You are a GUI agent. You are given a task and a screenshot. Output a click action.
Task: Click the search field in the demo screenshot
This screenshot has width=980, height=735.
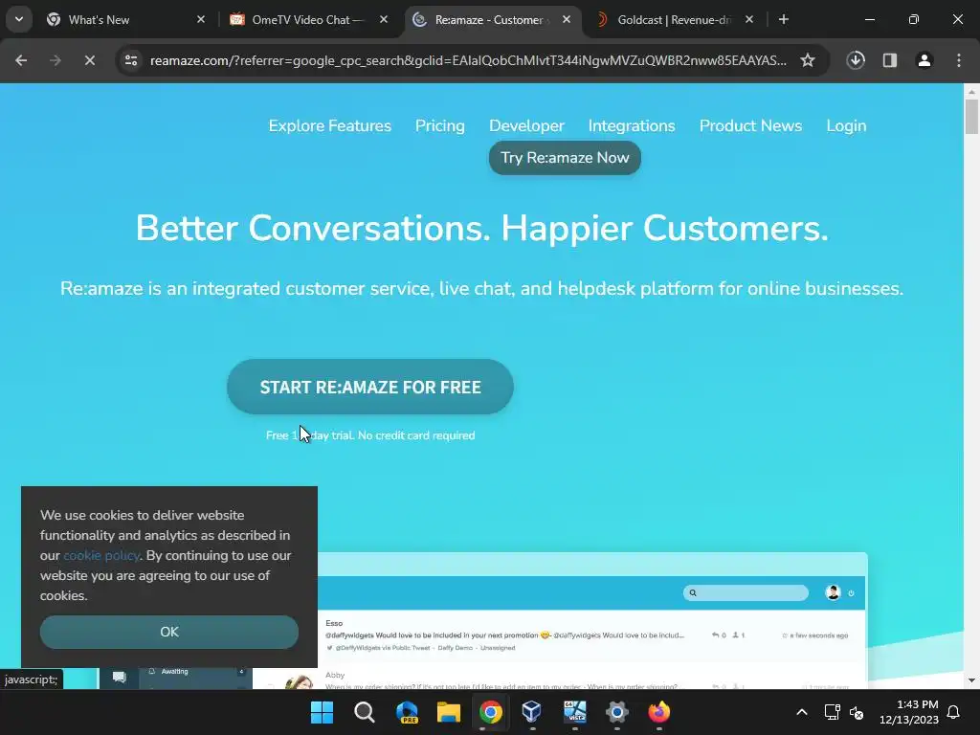(x=746, y=592)
